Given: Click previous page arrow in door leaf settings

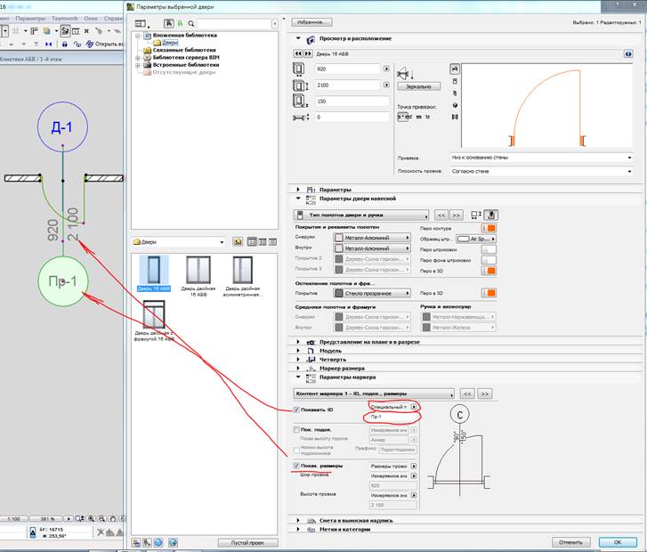Looking at the screenshot, I should [x=440, y=215].
